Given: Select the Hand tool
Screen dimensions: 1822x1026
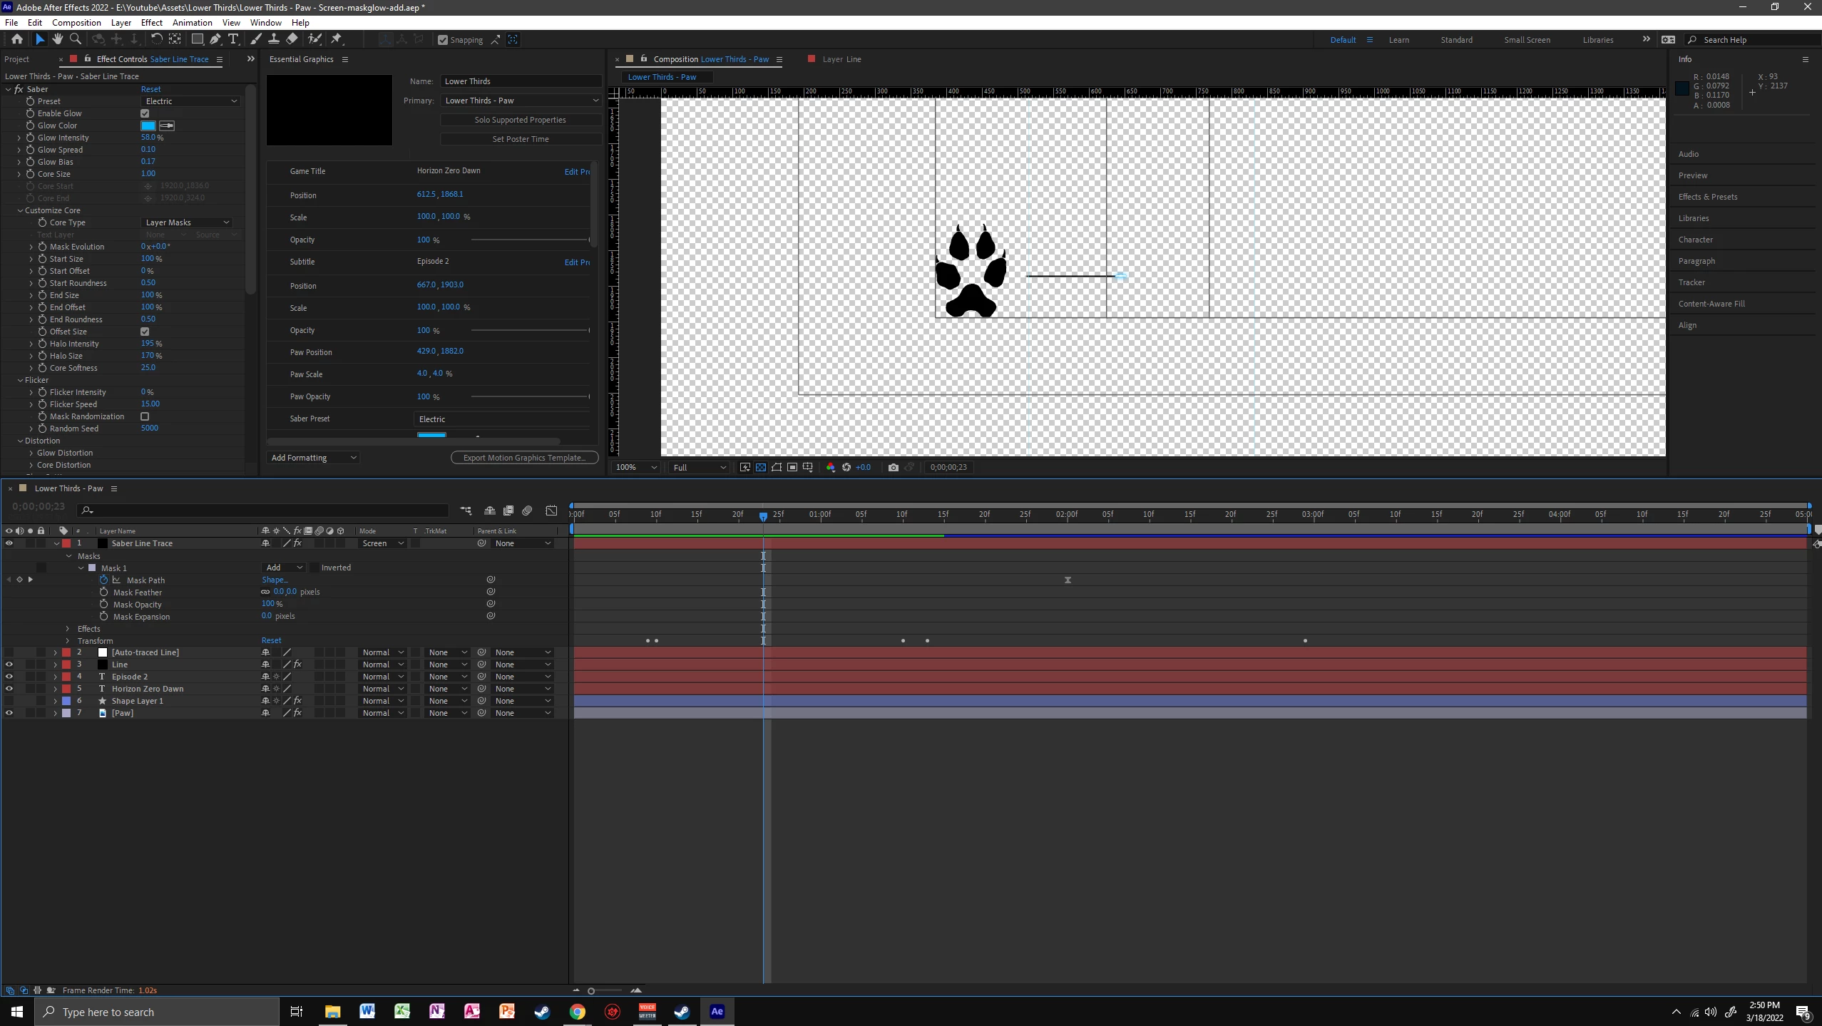Looking at the screenshot, I should coord(57,39).
